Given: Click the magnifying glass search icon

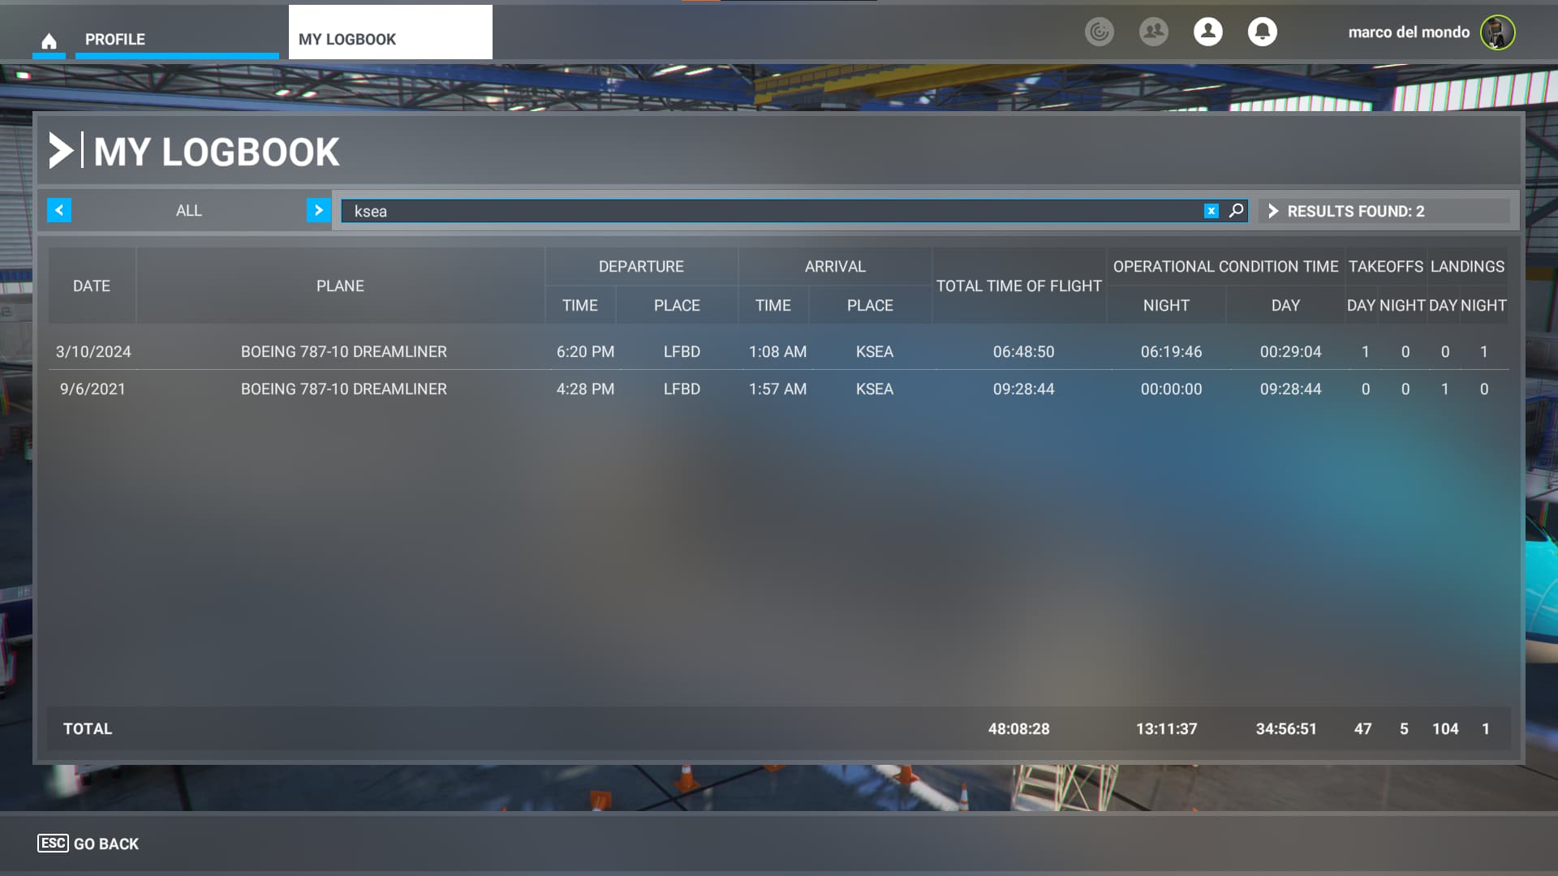Looking at the screenshot, I should [x=1236, y=211].
